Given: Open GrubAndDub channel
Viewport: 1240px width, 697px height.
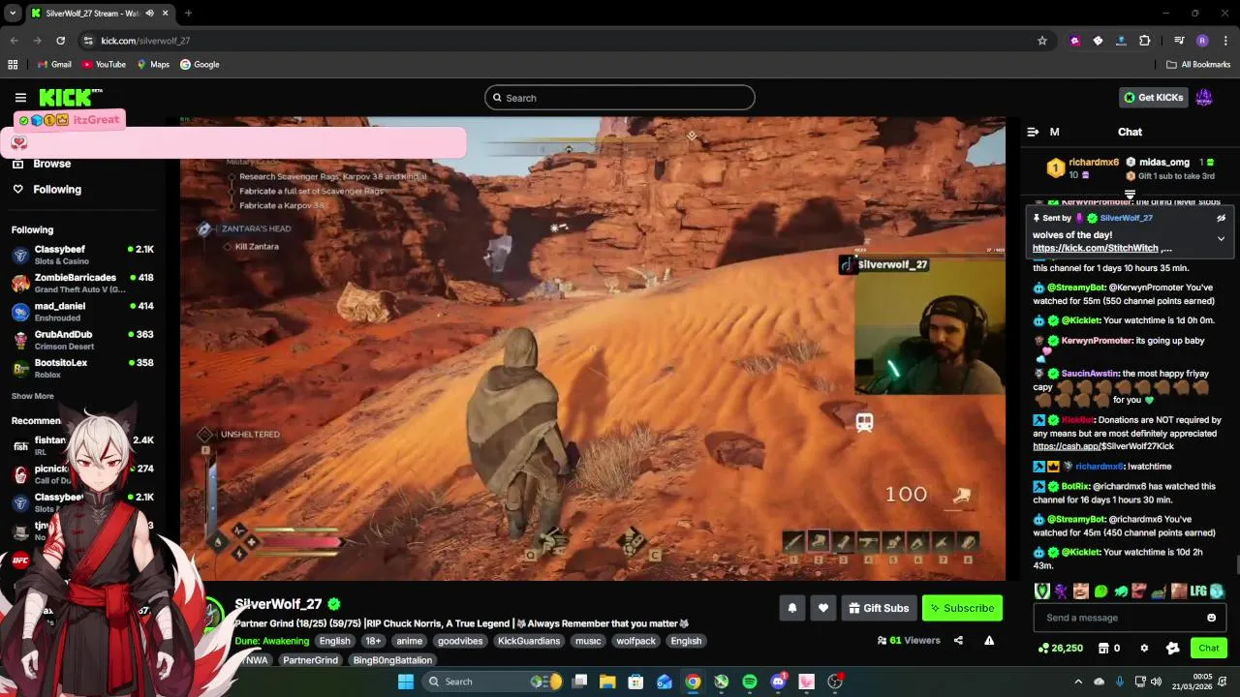Looking at the screenshot, I should (x=82, y=340).
